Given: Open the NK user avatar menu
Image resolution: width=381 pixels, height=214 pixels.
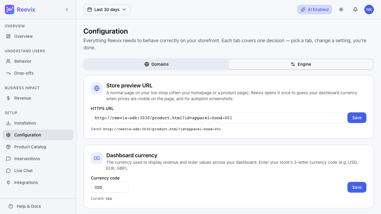Looking at the screenshot, I should point(369,10).
